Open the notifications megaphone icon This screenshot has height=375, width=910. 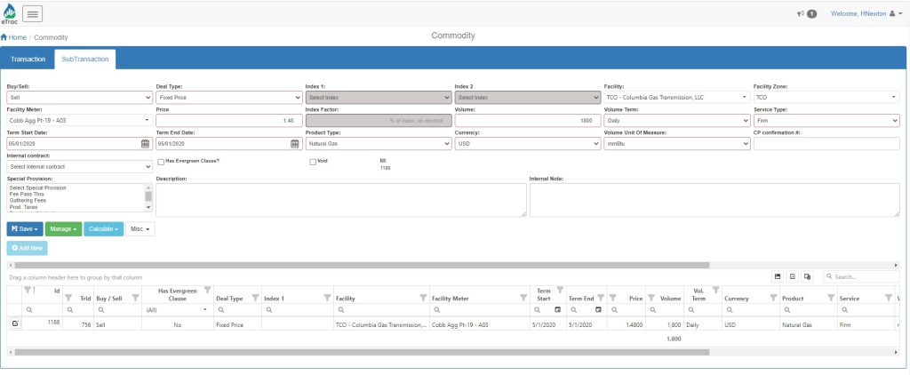click(x=801, y=14)
